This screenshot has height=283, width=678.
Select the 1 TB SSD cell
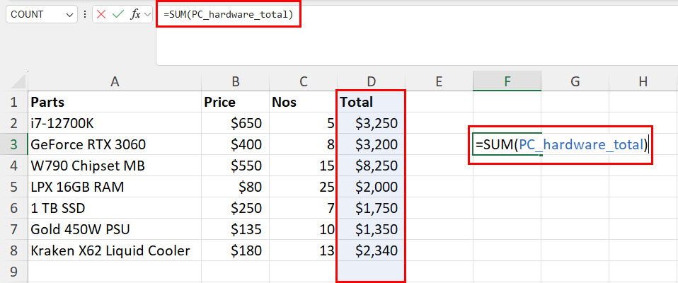point(115,208)
